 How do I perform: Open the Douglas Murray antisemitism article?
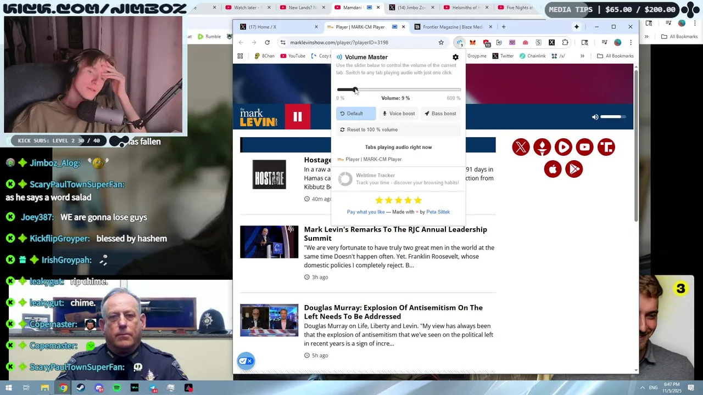coord(393,312)
